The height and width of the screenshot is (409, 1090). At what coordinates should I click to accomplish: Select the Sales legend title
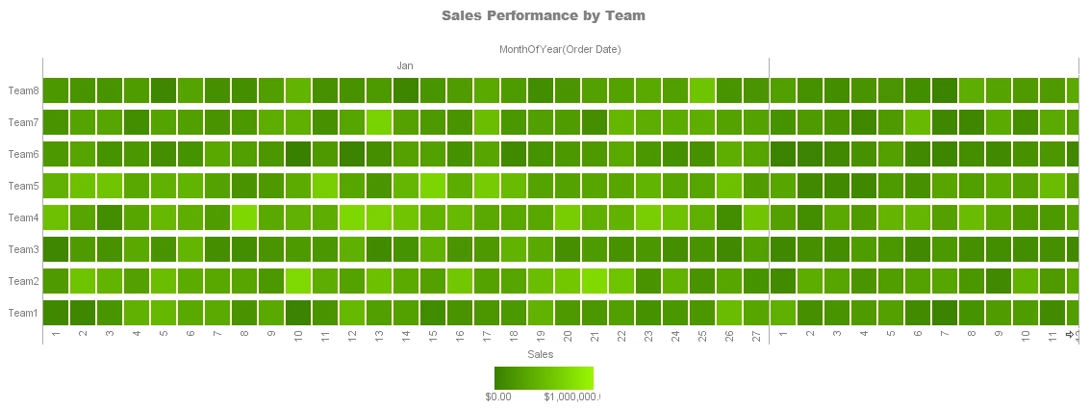[x=541, y=355]
